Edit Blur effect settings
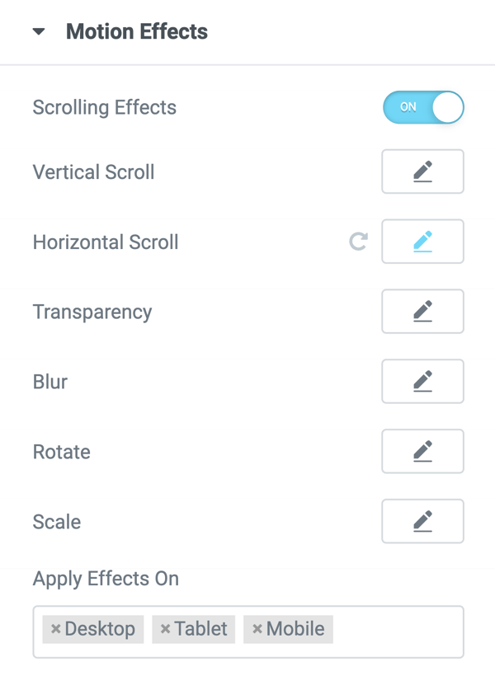This screenshot has width=495, height=676. click(422, 381)
